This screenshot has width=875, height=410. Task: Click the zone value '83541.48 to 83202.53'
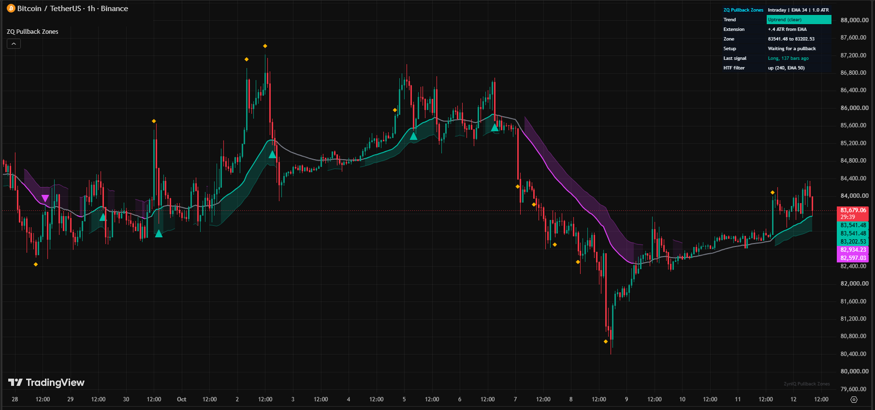pos(791,39)
